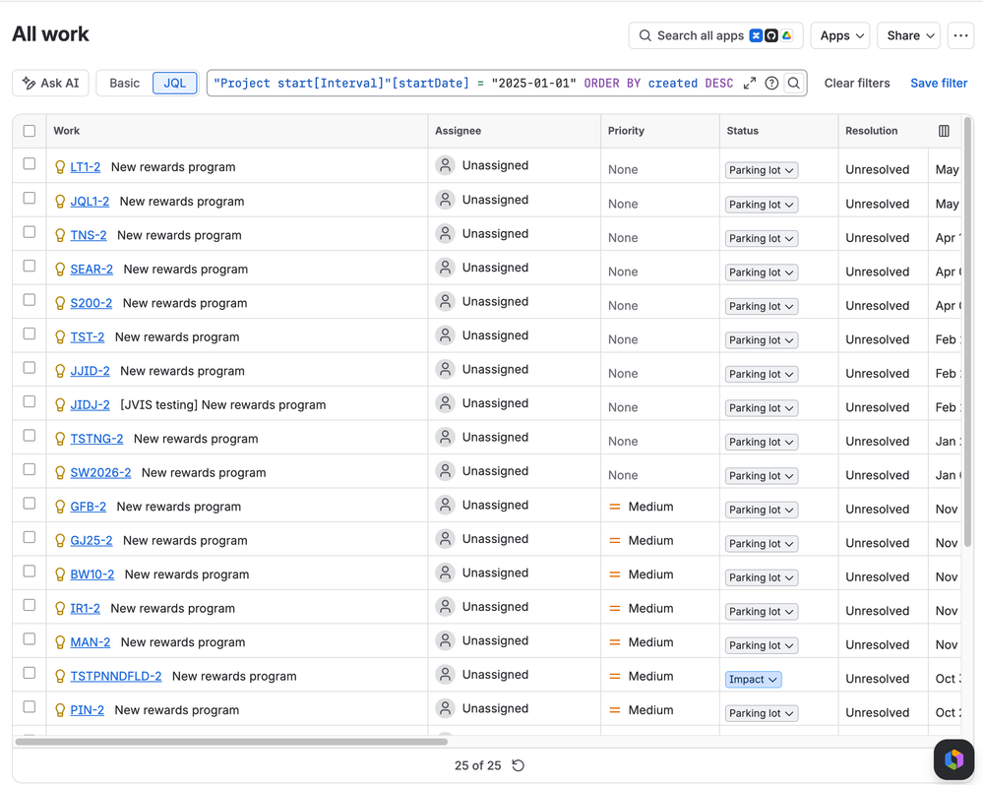This screenshot has height=785, width=983.
Task: Click the Medium priority icon for TSTPNNDFLD-2
Action: point(615,676)
